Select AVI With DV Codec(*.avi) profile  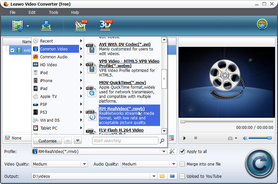125,44
